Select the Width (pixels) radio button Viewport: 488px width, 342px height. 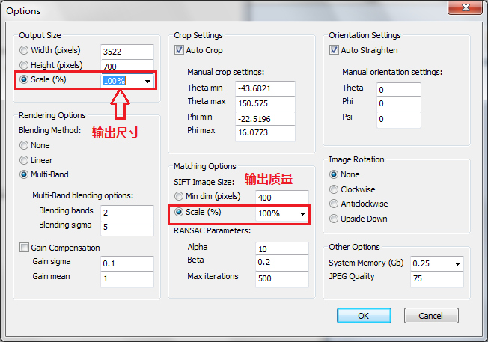pyautogui.click(x=25, y=51)
